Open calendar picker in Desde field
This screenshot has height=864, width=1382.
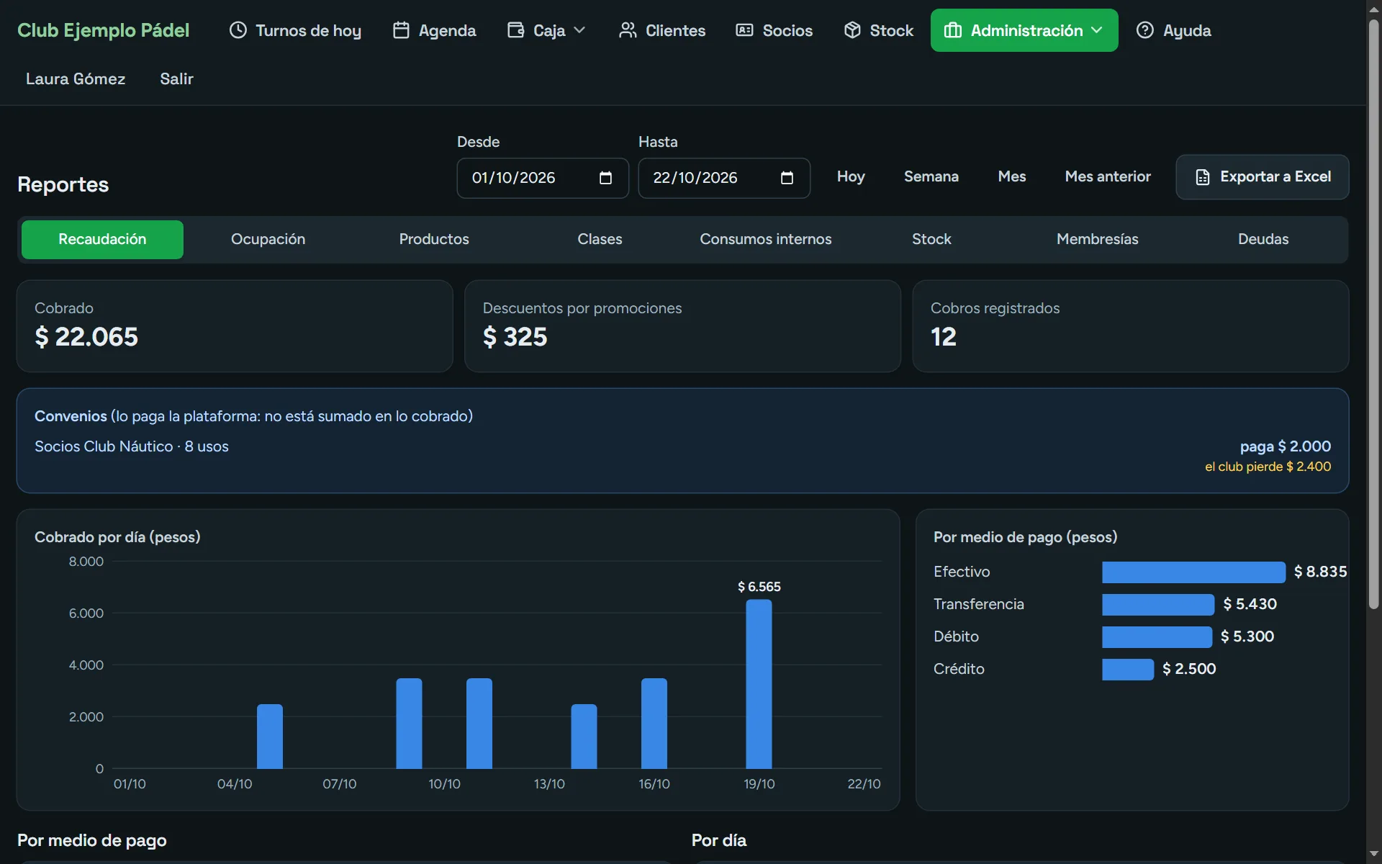605,178
